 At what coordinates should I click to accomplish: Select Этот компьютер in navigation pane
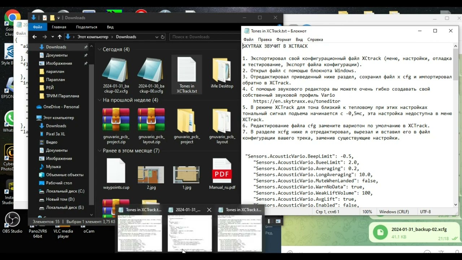click(58, 118)
